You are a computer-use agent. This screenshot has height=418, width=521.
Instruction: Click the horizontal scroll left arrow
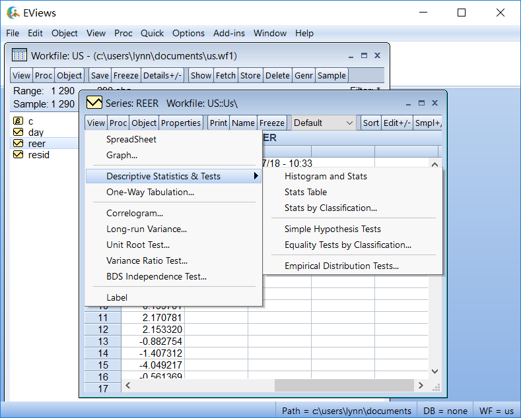(128, 385)
